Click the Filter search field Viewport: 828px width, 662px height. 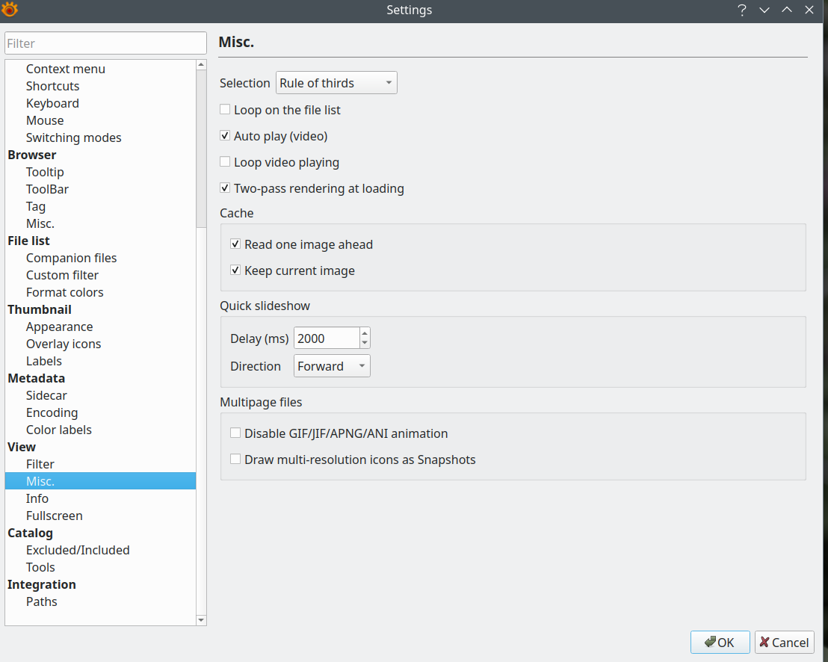tap(105, 43)
